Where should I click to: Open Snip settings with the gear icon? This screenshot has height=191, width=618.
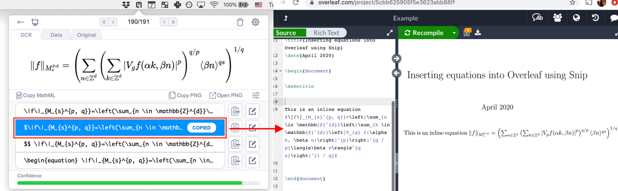click(x=255, y=23)
